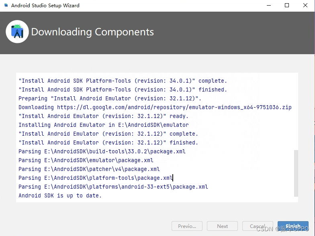The width and height of the screenshot is (315, 236).
Task: Click the 'Preparing Install Android Emulator' line
Action: pos(110,98)
